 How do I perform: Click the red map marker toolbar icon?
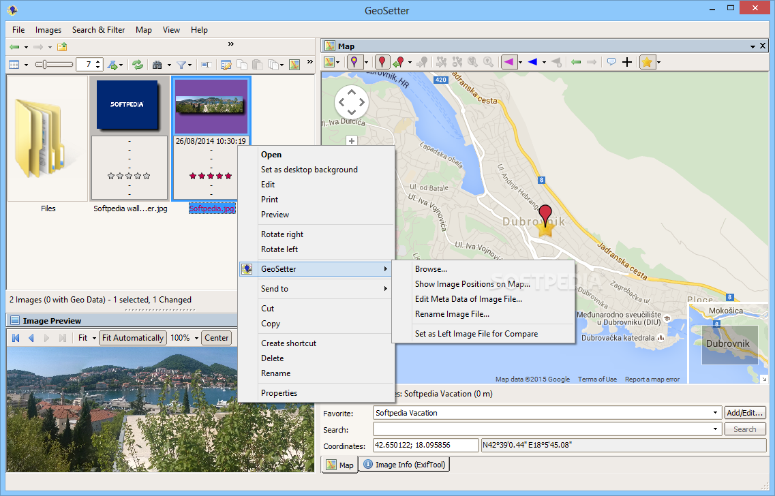click(x=382, y=62)
